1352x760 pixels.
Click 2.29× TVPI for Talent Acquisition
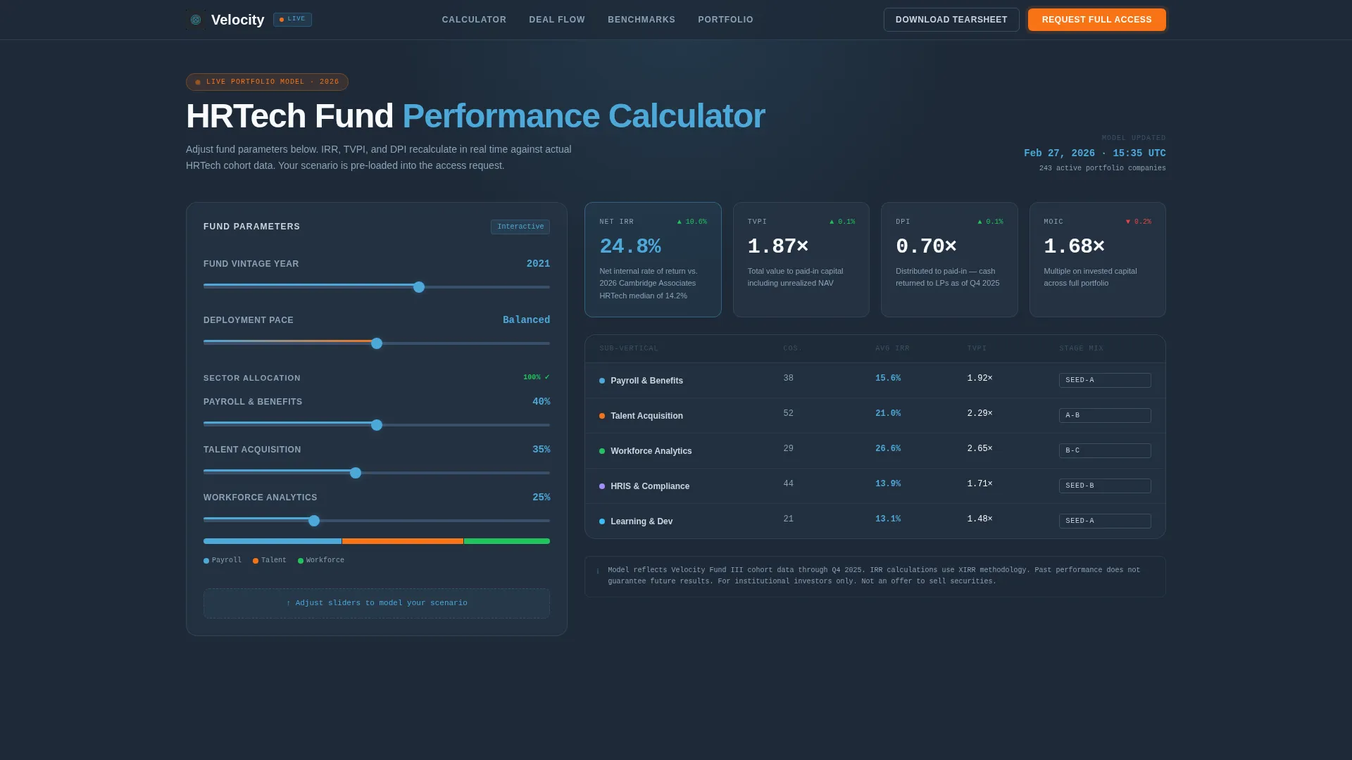(979, 414)
